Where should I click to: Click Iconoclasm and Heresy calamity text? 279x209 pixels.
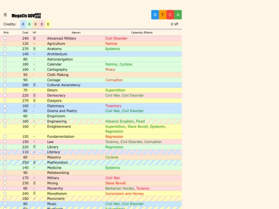[125, 194]
